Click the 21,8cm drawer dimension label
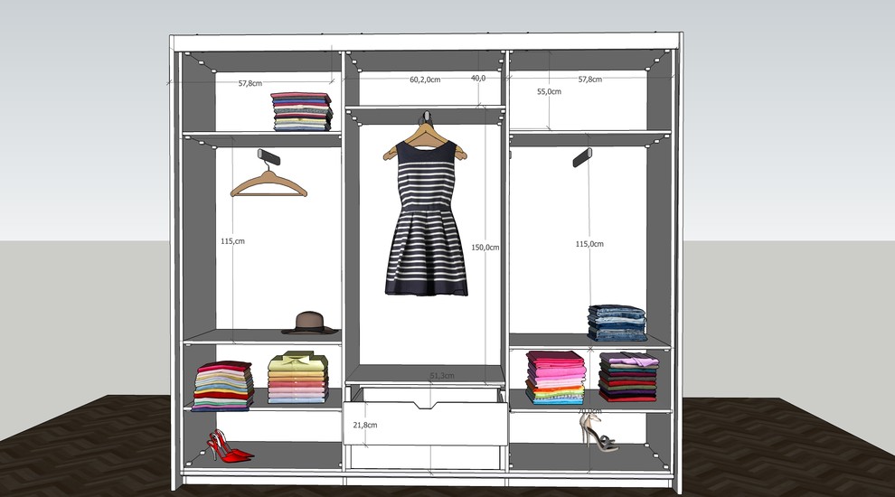 click(365, 424)
